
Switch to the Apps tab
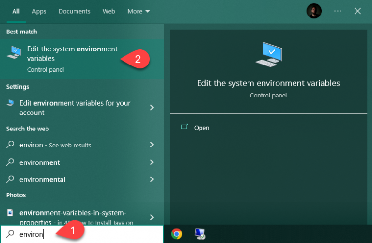(x=39, y=11)
